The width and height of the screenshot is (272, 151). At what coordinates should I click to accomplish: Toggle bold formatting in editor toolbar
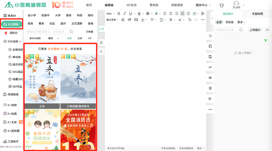click(119, 14)
